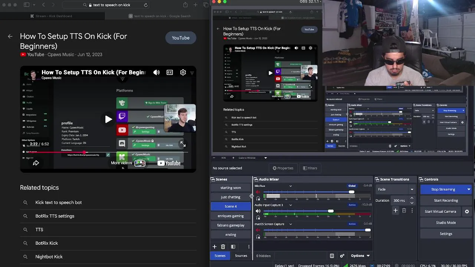
Task: Toggle macOS Screen Capture monitoring icon
Action: [258, 237]
